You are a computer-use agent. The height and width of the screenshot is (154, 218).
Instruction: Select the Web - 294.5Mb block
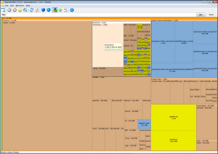tap(110, 139)
